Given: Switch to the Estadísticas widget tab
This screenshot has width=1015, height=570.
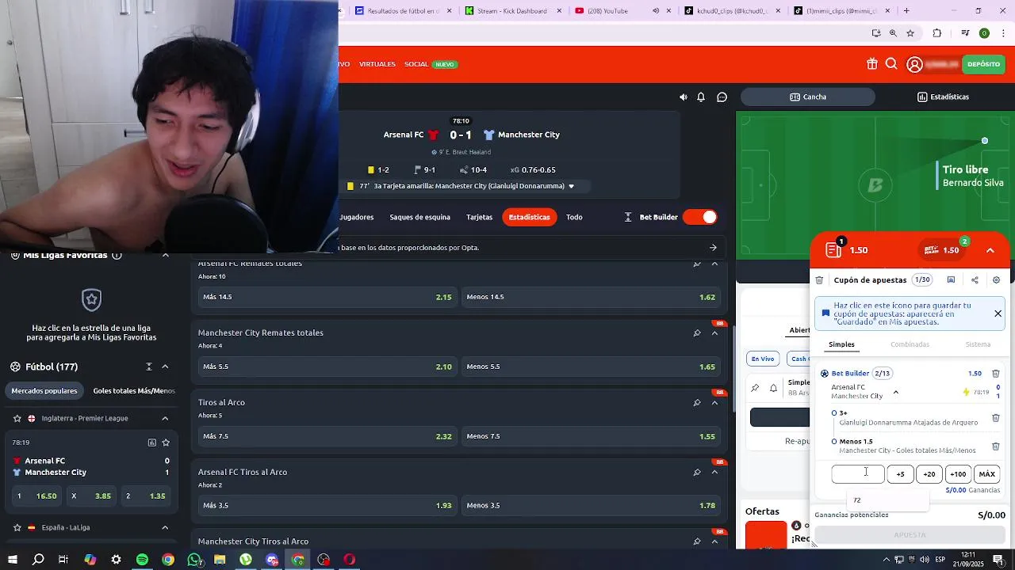Looking at the screenshot, I should [944, 97].
